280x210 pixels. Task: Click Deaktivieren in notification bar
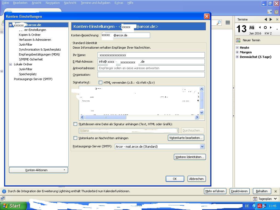coord(239,191)
